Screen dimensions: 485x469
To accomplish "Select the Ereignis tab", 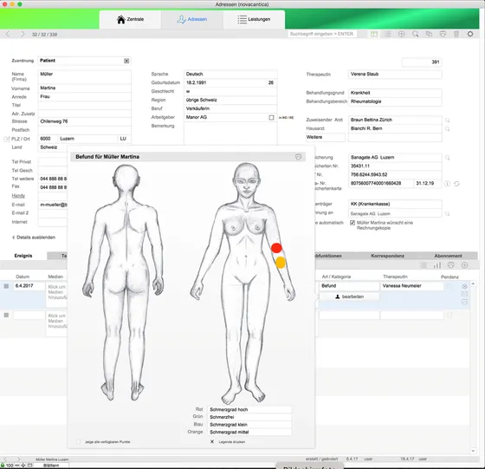I will 23,256.
